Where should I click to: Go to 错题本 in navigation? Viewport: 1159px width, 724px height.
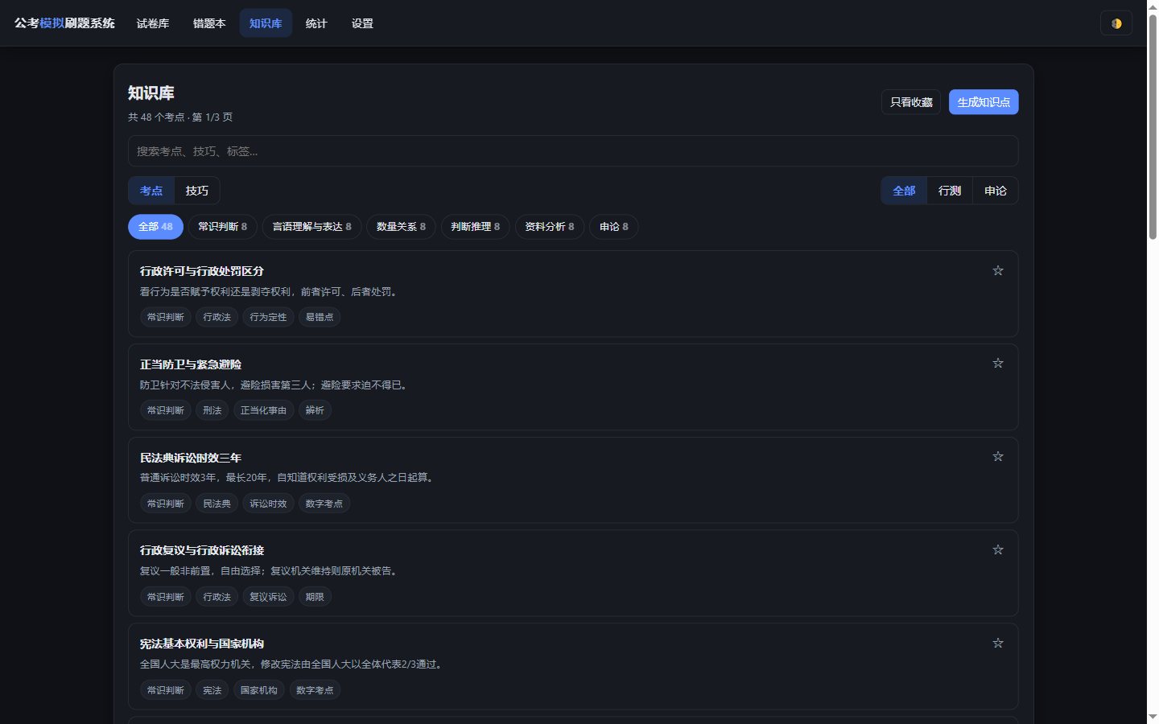(209, 23)
